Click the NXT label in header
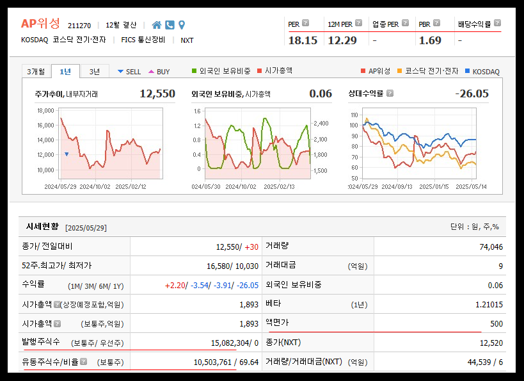This screenshot has height=381, width=524. [x=187, y=40]
